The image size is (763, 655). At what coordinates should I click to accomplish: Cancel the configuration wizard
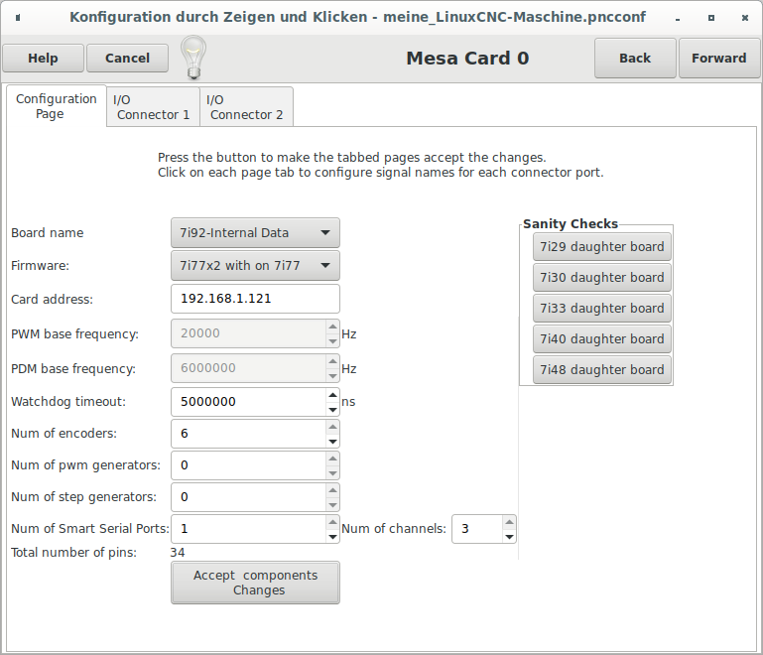(127, 58)
